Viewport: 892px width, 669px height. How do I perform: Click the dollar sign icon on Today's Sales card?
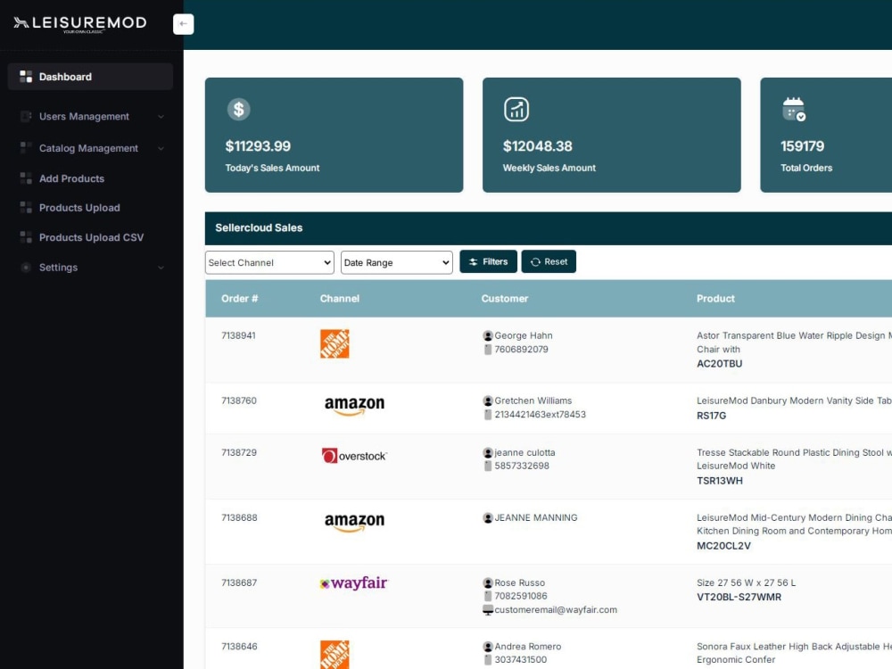pos(238,109)
